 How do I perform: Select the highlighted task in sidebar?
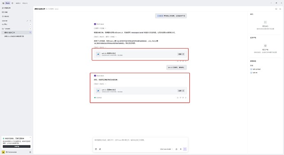(x=16, y=32)
